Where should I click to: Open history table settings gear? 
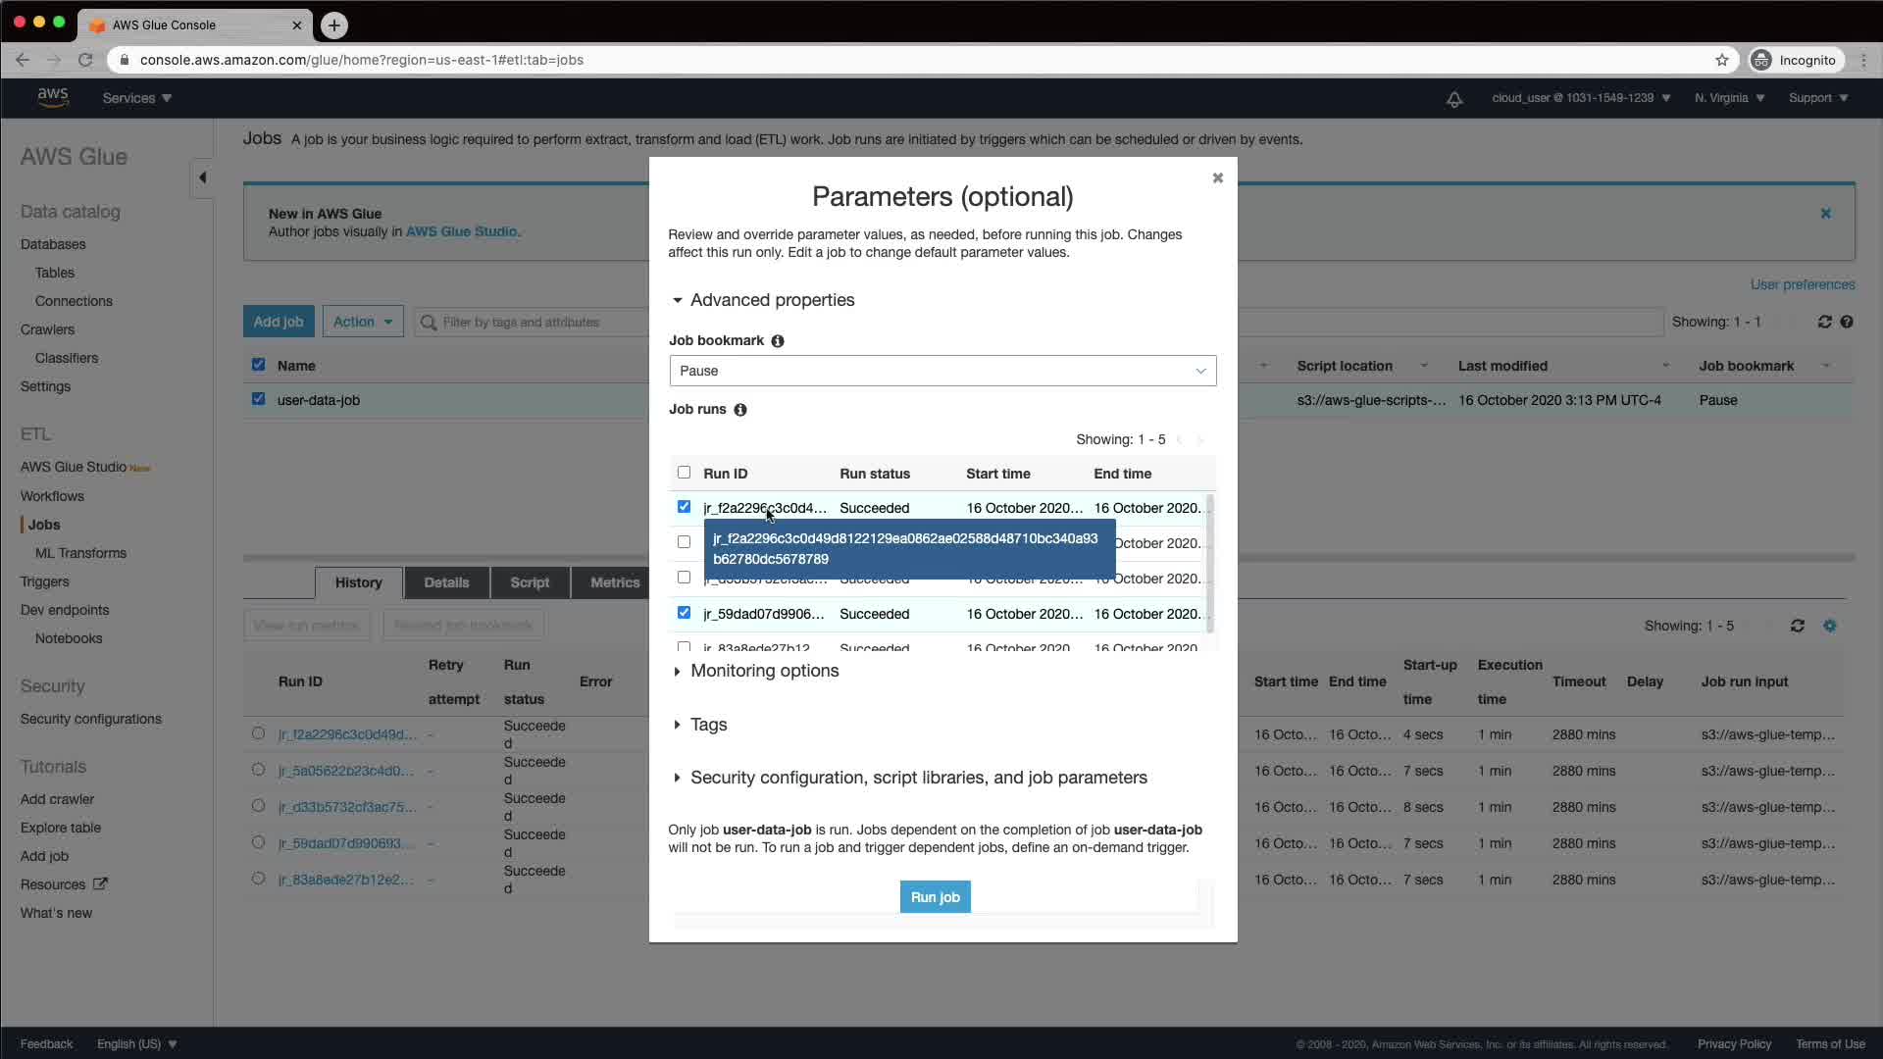[1830, 626]
